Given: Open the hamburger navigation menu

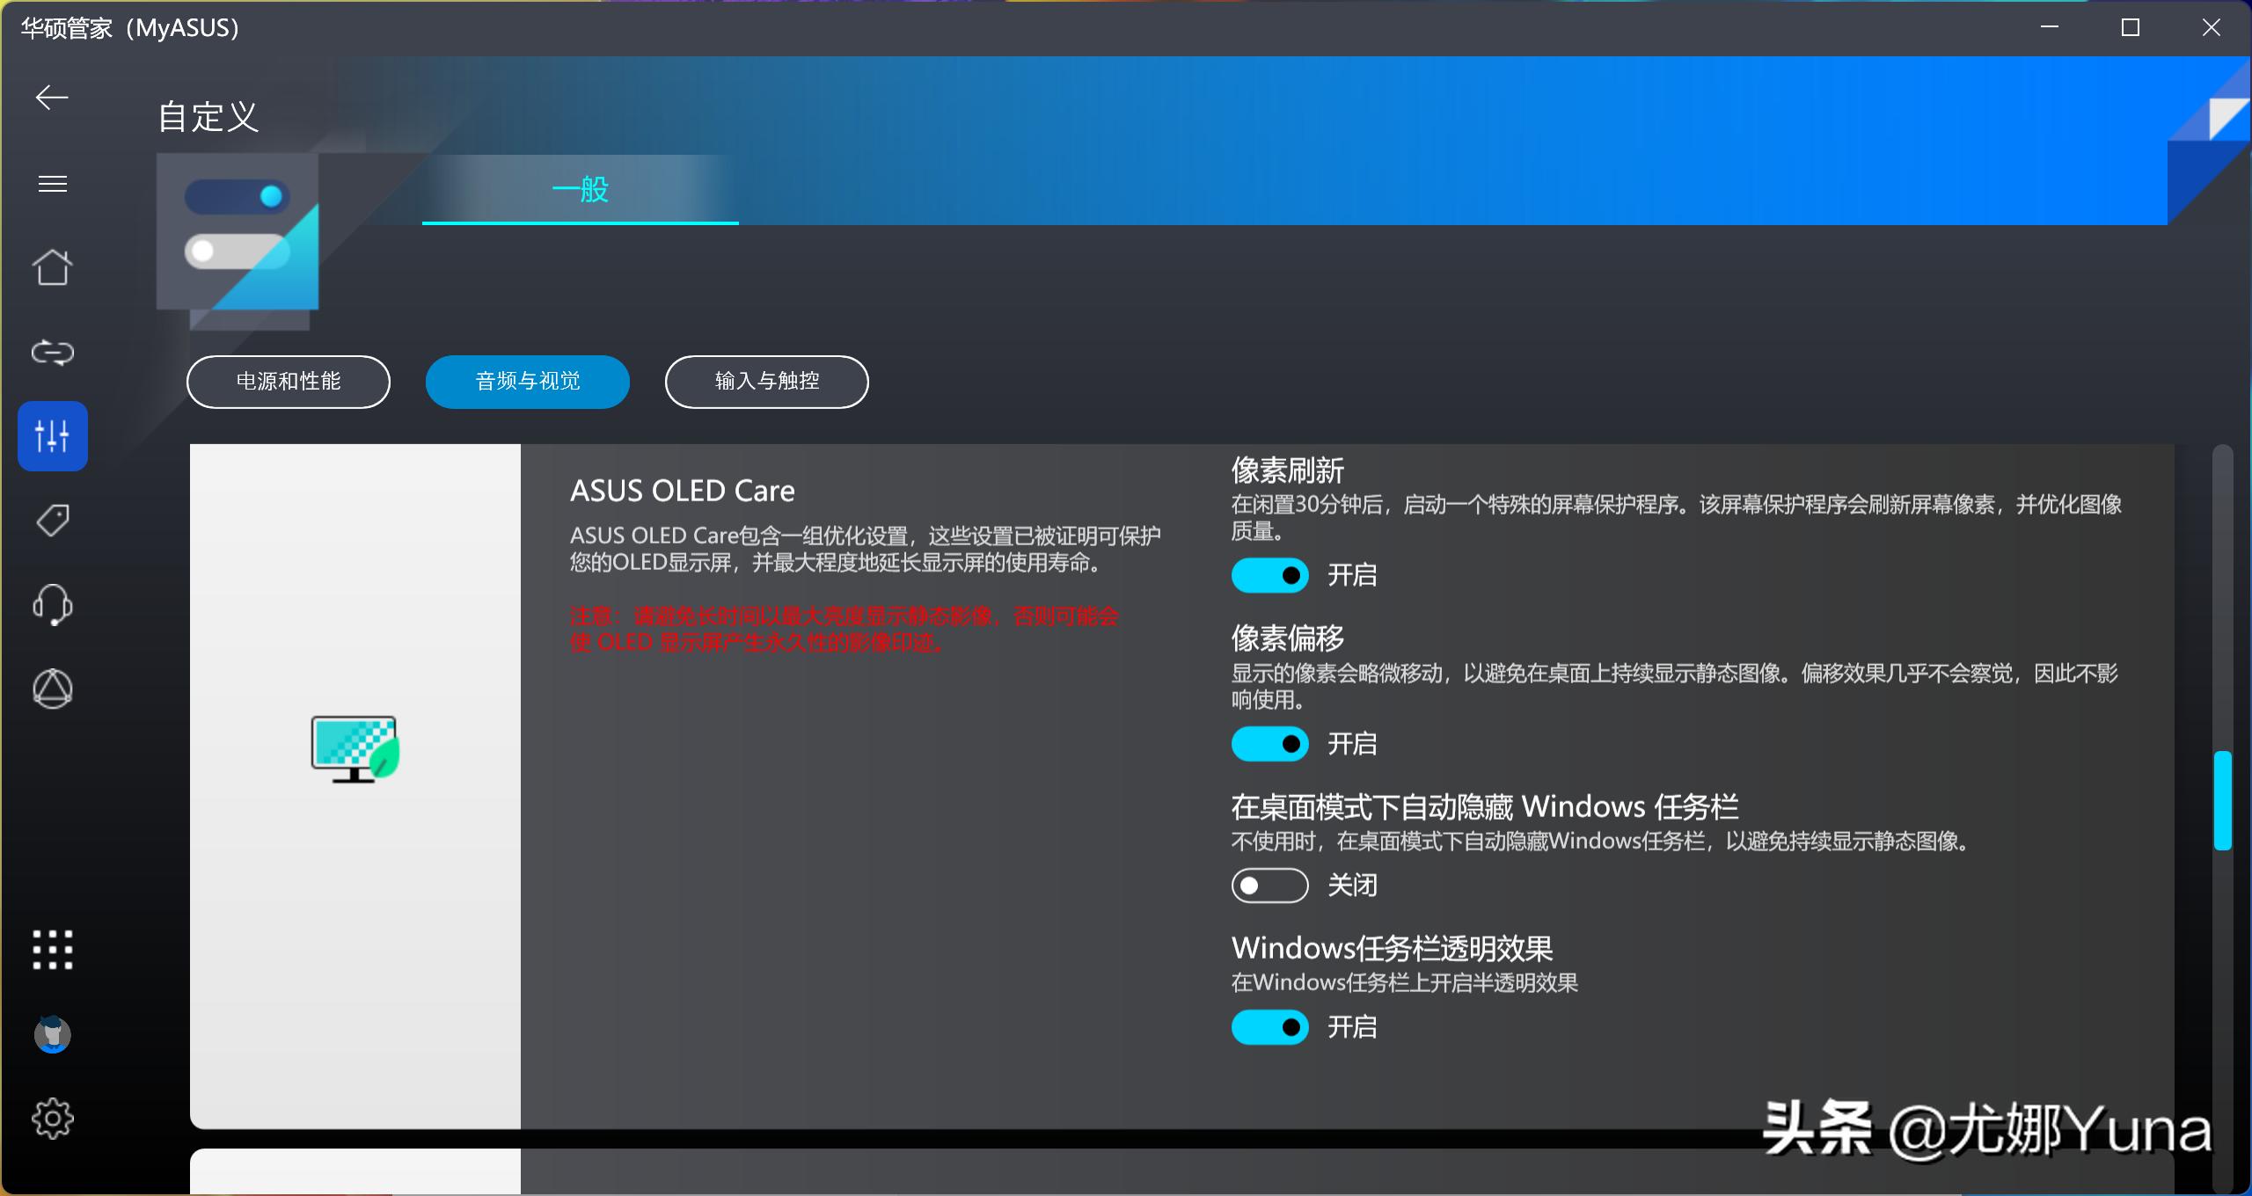Looking at the screenshot, I should pyautogui.click(x=52, y=183).
